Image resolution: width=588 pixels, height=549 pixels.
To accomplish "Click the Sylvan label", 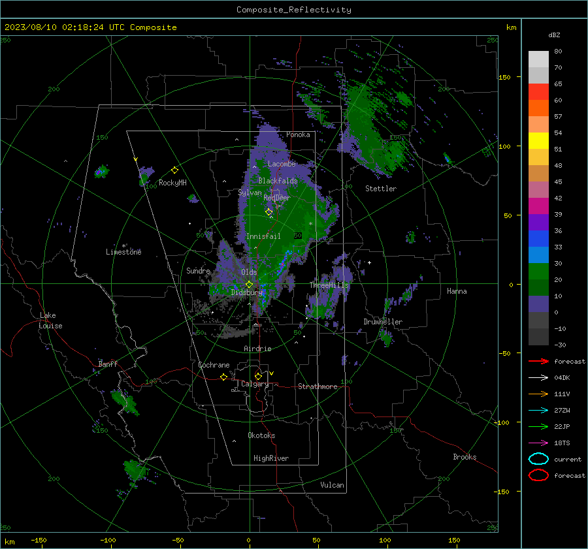I will click(x=250, y=193).
